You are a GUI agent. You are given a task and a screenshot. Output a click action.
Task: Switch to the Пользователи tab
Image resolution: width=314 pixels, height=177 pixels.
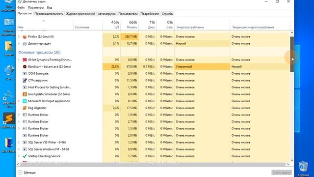128,14
